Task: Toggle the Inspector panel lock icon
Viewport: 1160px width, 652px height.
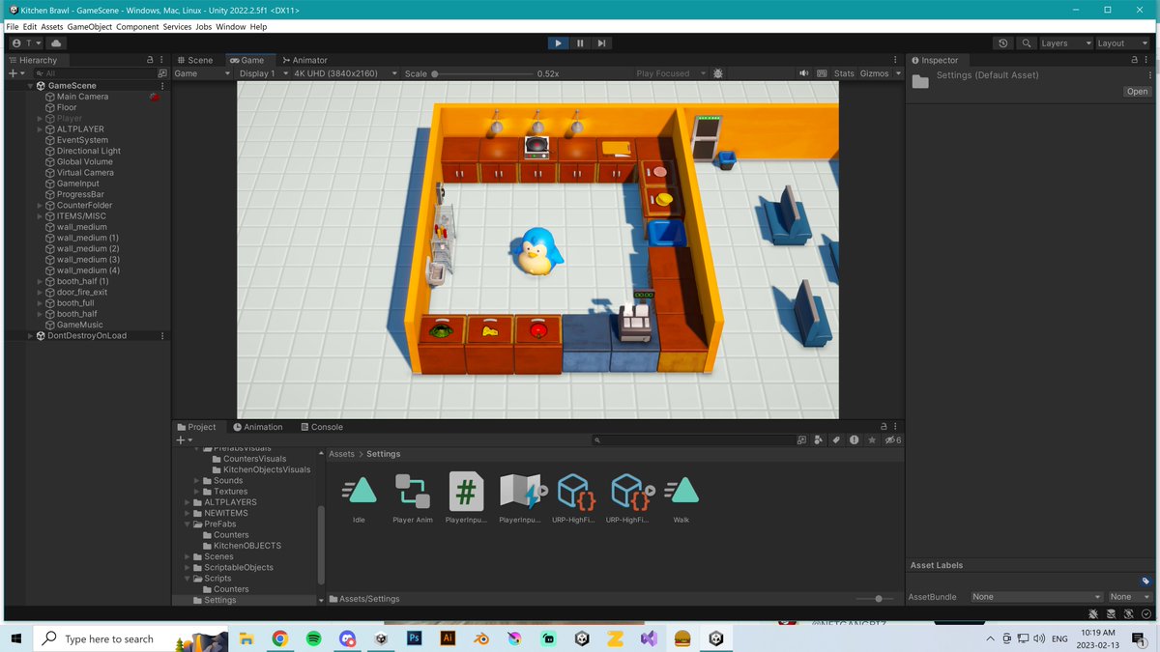Action: click(1134, 60)
